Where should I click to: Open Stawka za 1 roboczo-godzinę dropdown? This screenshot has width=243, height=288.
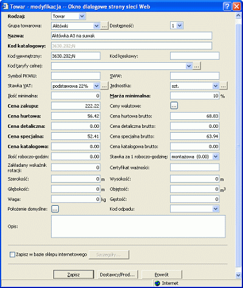point(216,156)
